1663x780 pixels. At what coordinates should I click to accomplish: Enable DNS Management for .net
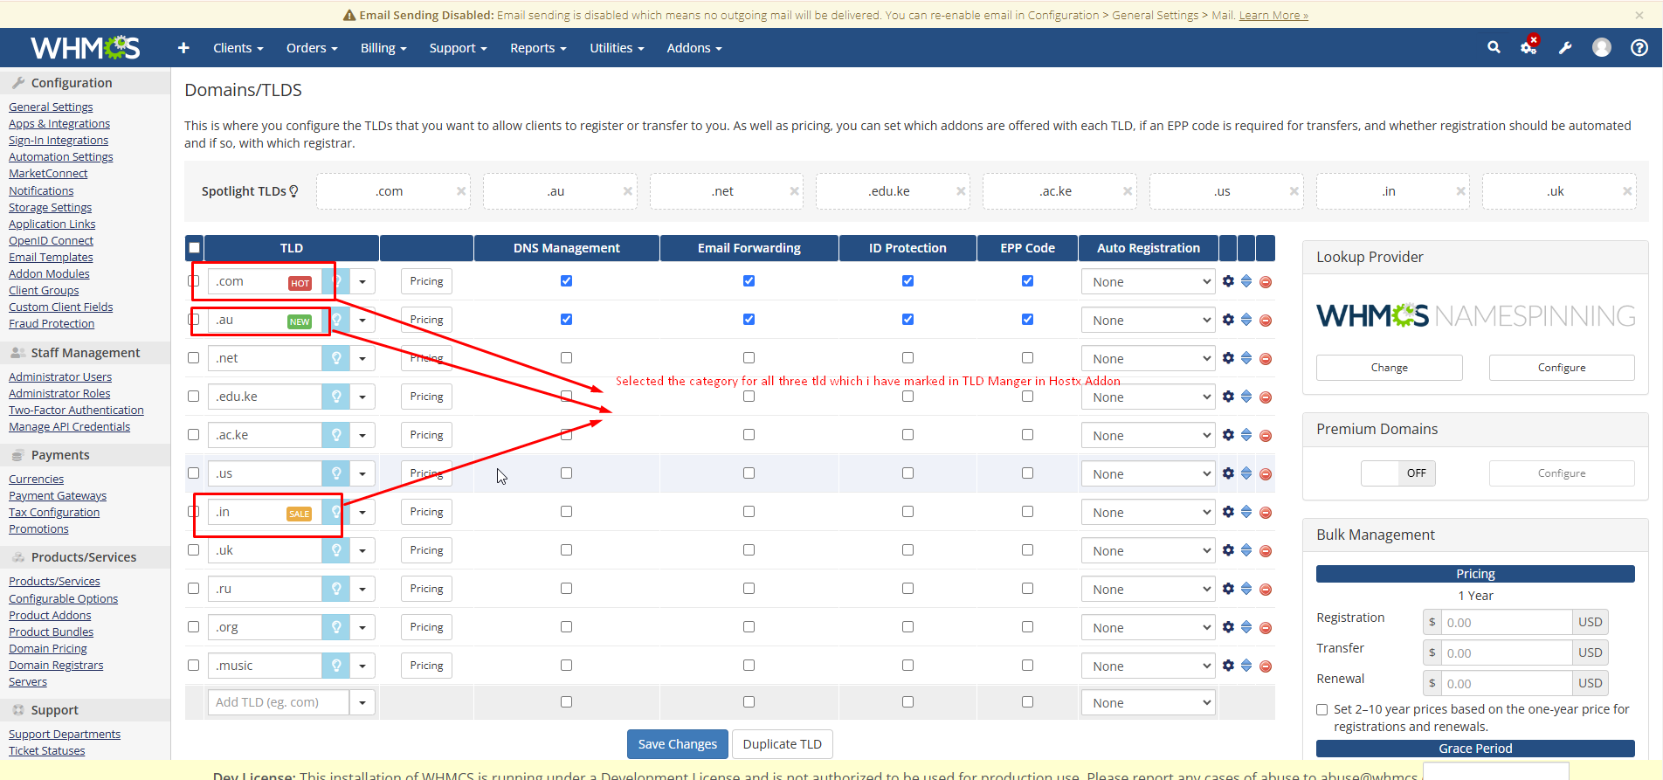click(x=566, y=358)
